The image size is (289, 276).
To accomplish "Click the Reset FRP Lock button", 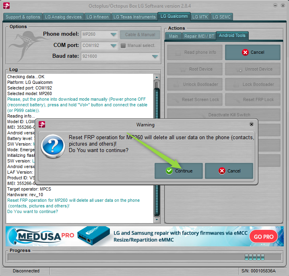I will click(253, 99).
